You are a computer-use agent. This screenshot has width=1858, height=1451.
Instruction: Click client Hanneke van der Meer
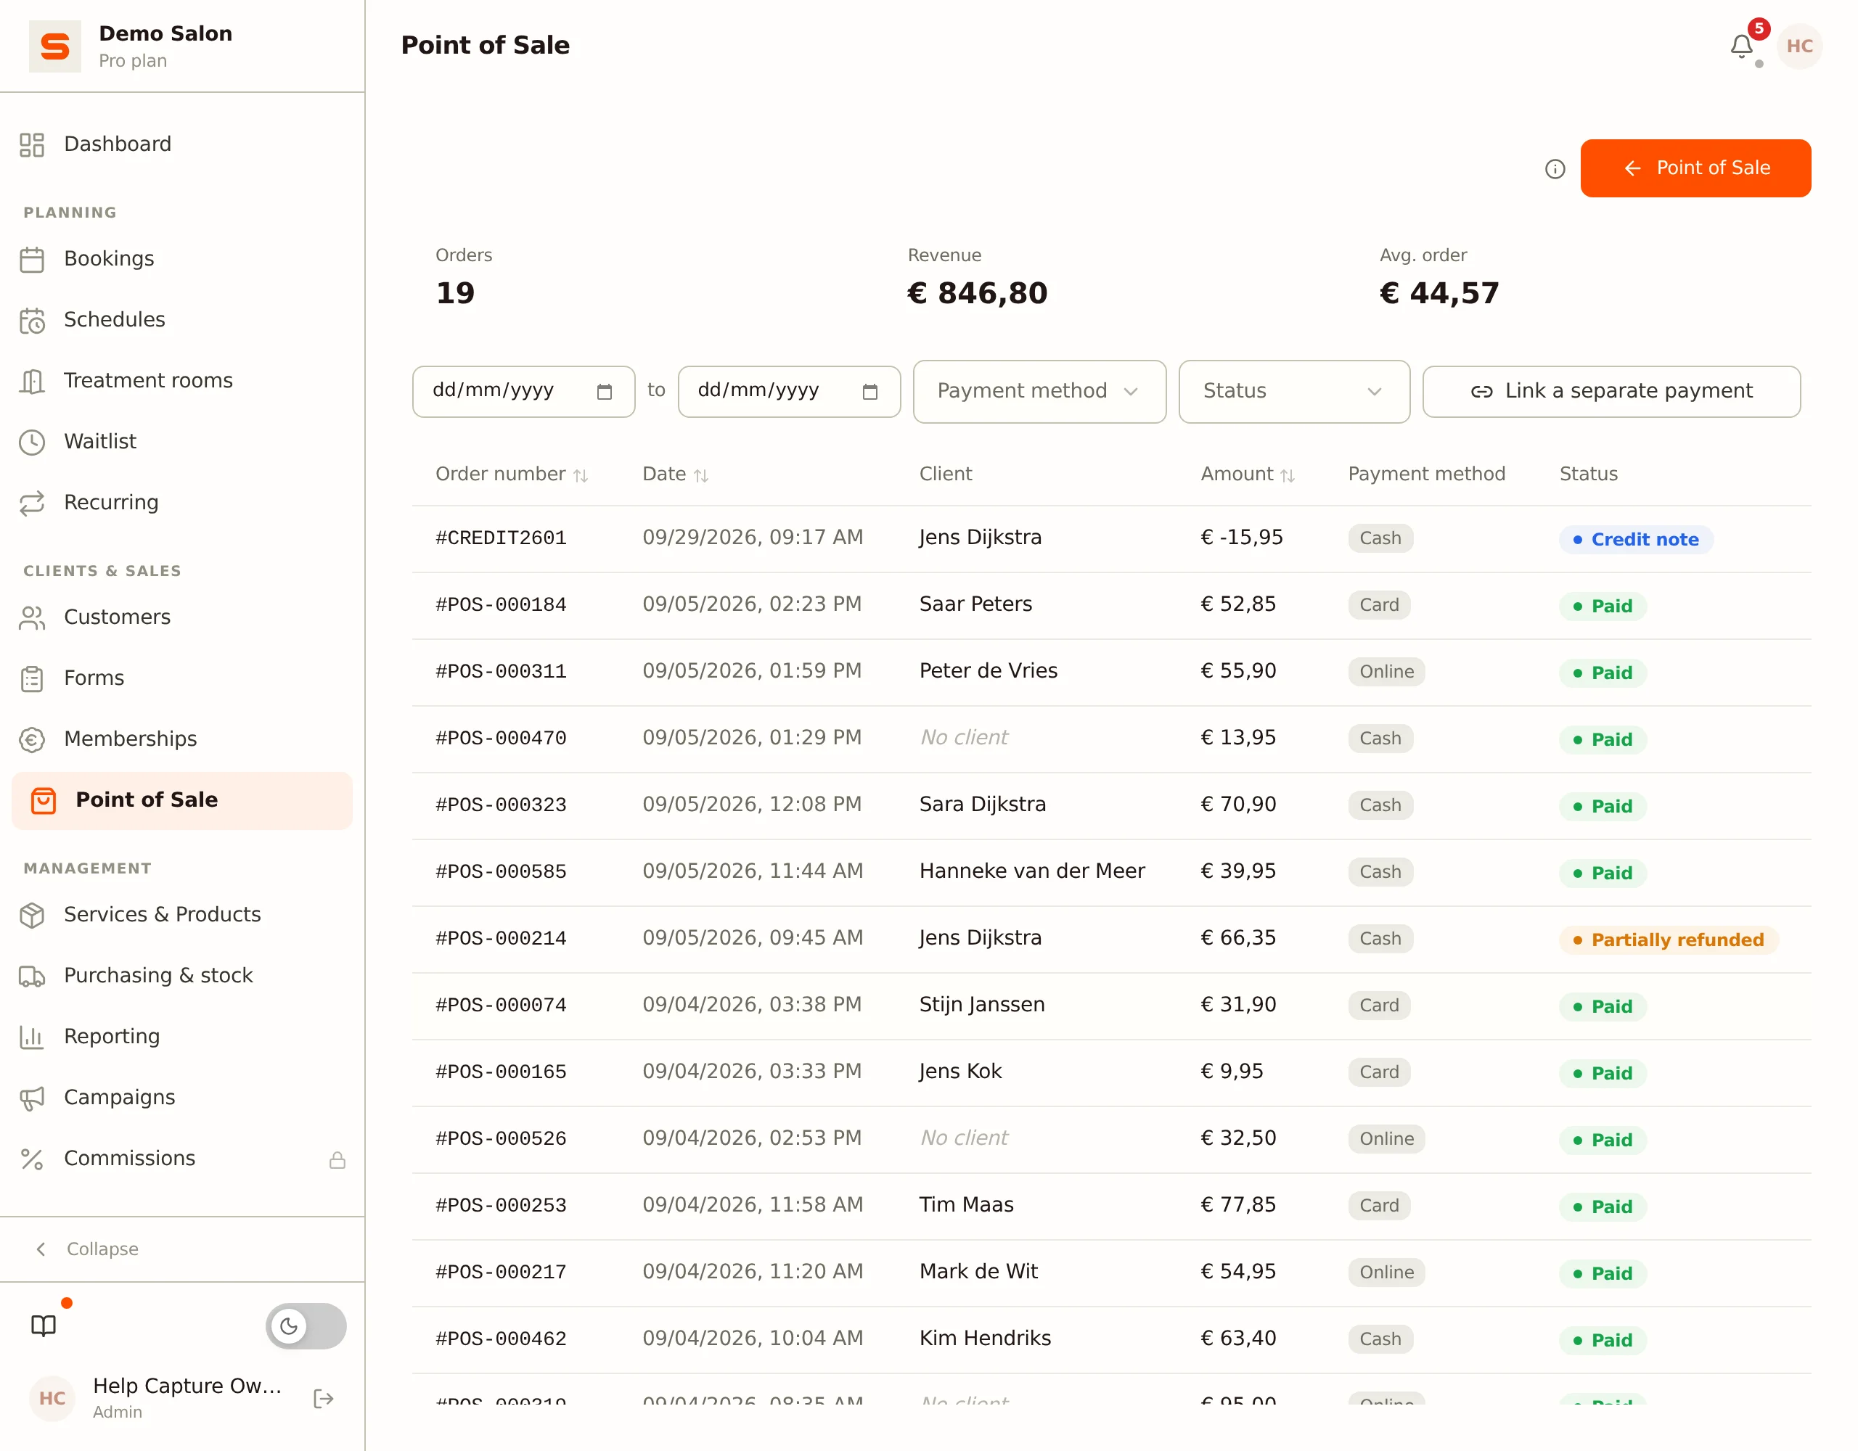(x=1031, y=871)
